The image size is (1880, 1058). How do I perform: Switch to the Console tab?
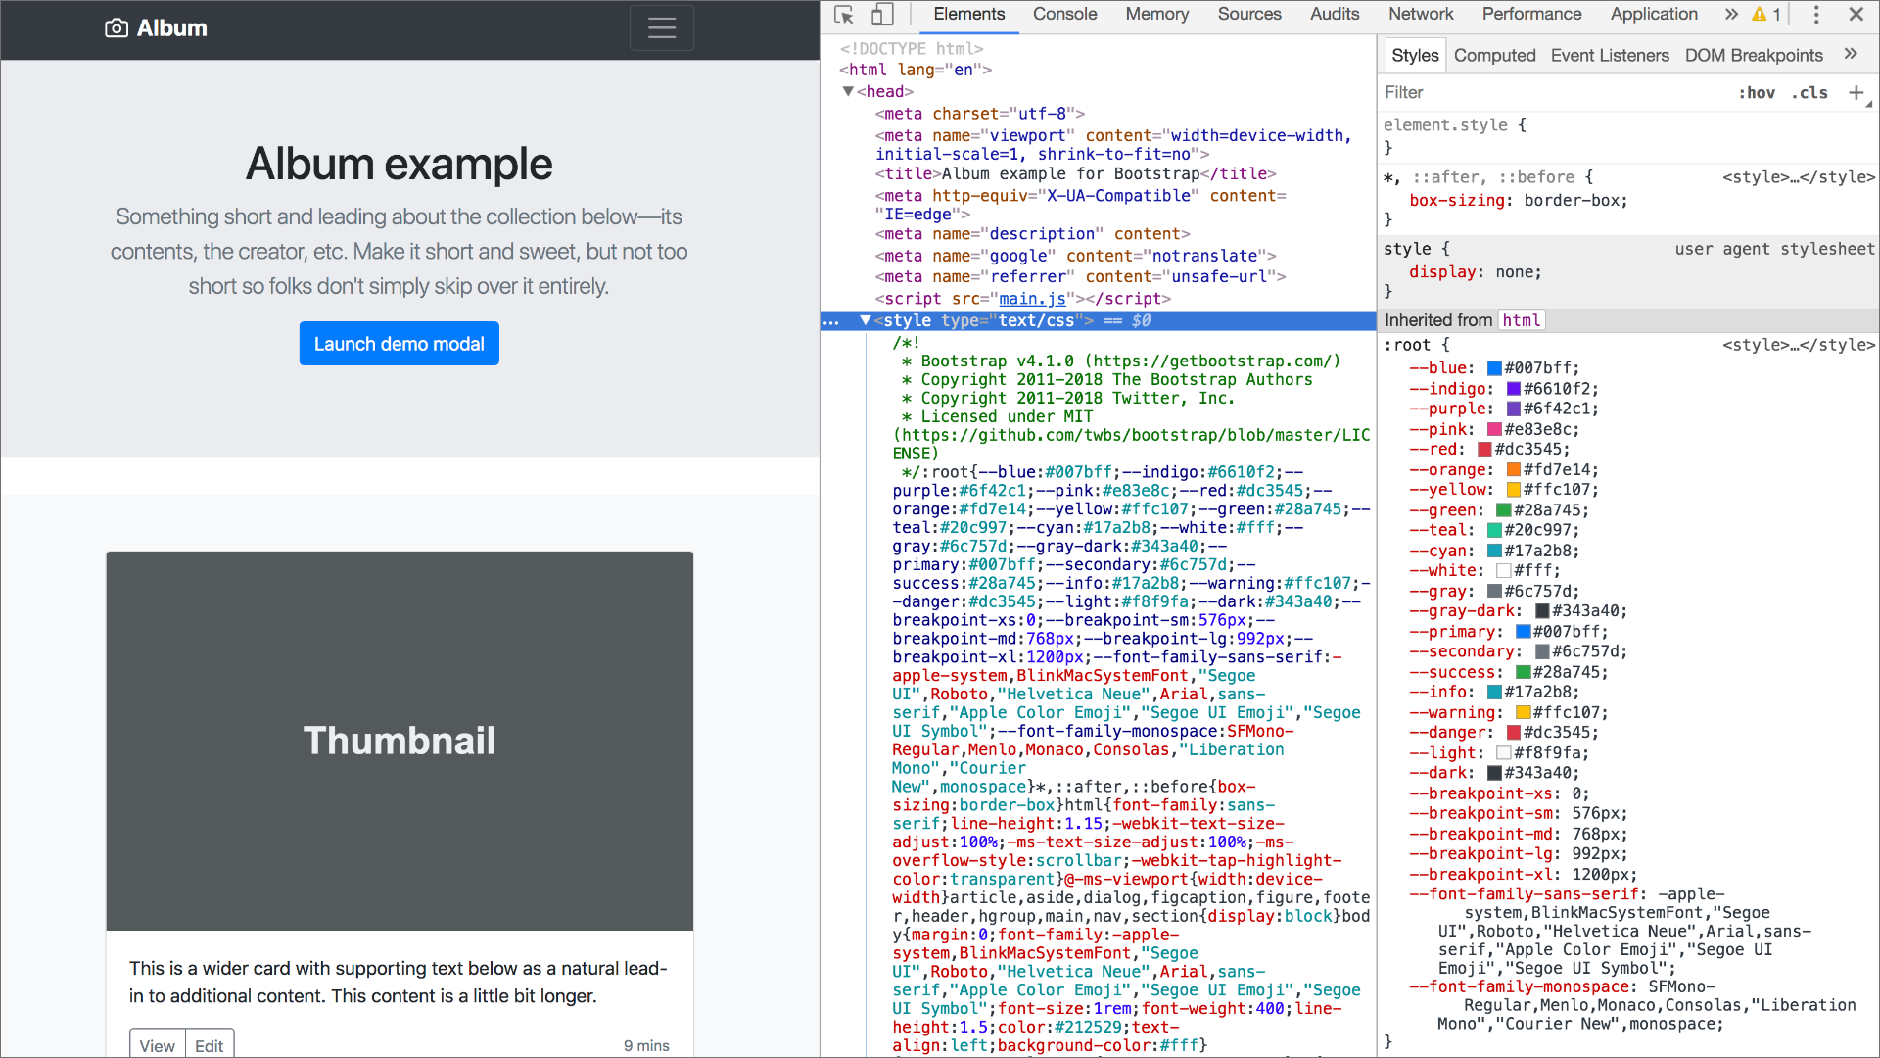(x=1064, y=15)
